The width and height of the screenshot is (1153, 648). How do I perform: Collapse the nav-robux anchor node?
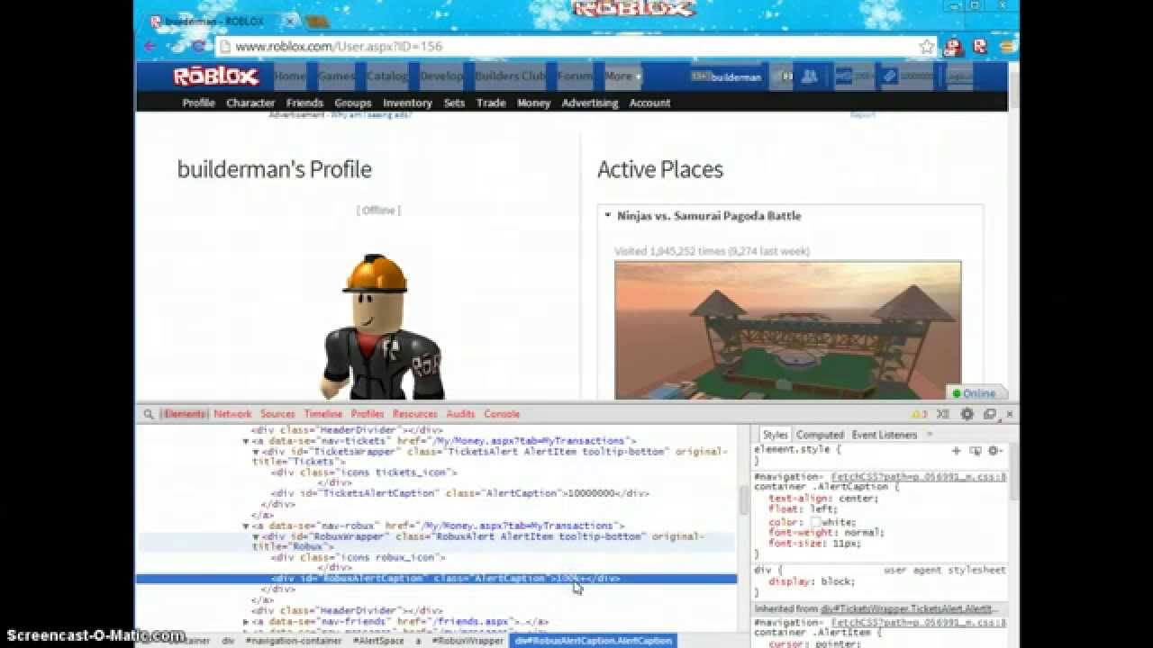tap(247, 526)
